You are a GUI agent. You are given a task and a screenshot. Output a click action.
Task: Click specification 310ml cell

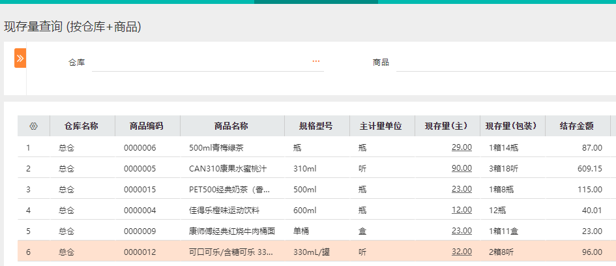(305, 169)
